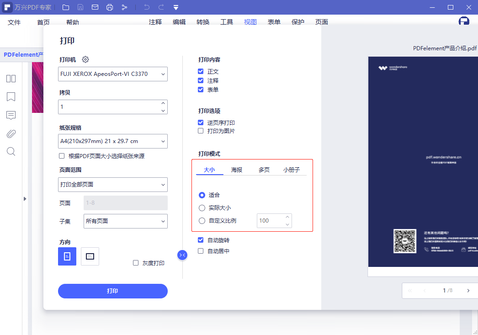Switch to the 海报 print mode tab
478x335 pixels.
[x=236, y=169]
